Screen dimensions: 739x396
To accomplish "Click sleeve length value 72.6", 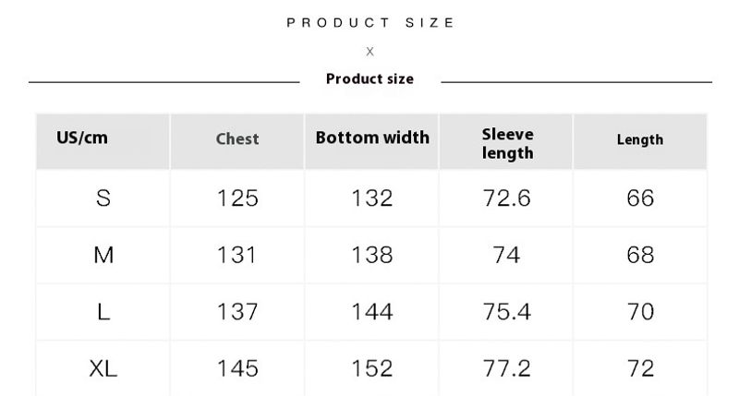I will (506, 198).
